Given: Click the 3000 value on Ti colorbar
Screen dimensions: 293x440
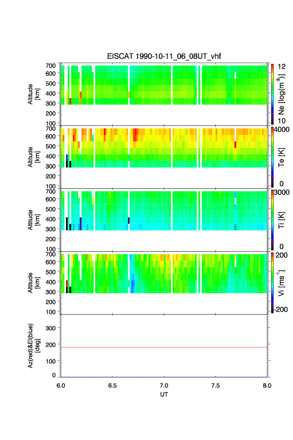Looking at the screenshot, I should click(x=281, y=192).
